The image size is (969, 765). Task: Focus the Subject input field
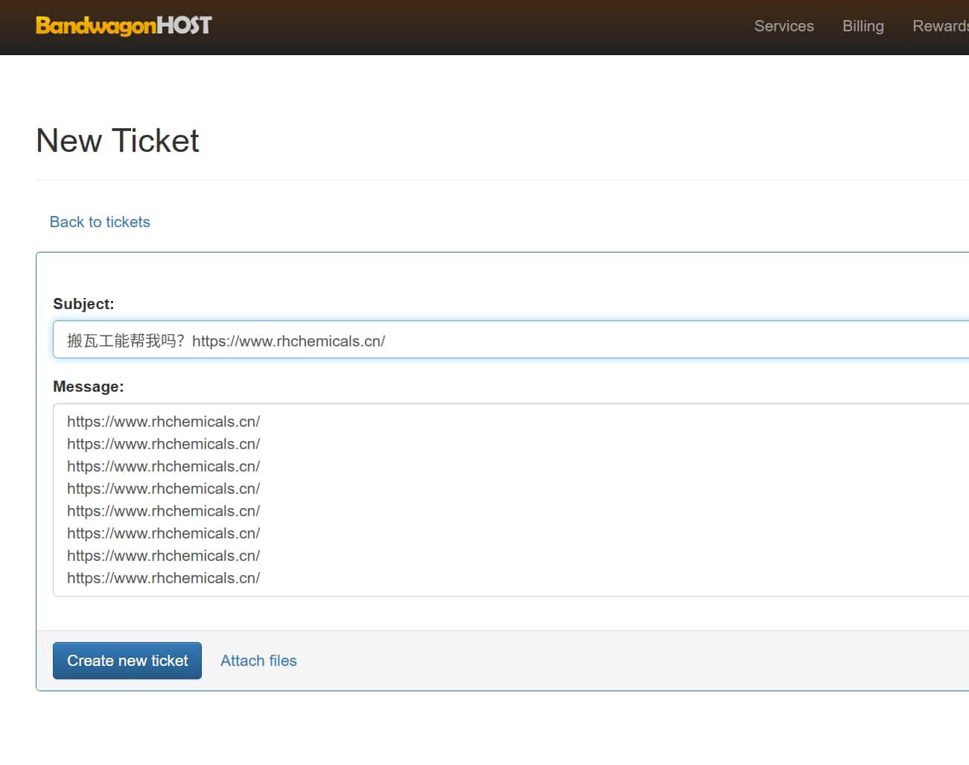point(511,340)
